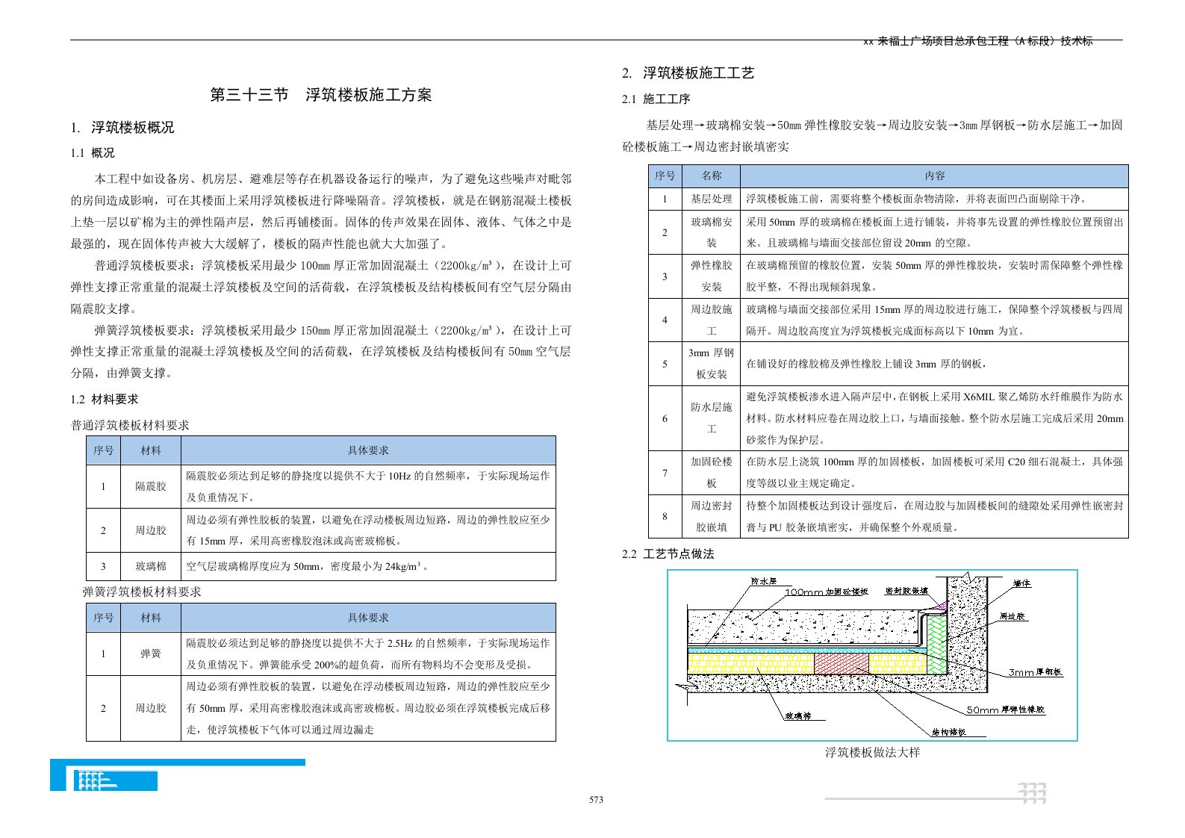Click subheading "2.2 工艺节点做法"
Image resolution: width=1185 pixels, height=838 pixels.
click(668, 554)
